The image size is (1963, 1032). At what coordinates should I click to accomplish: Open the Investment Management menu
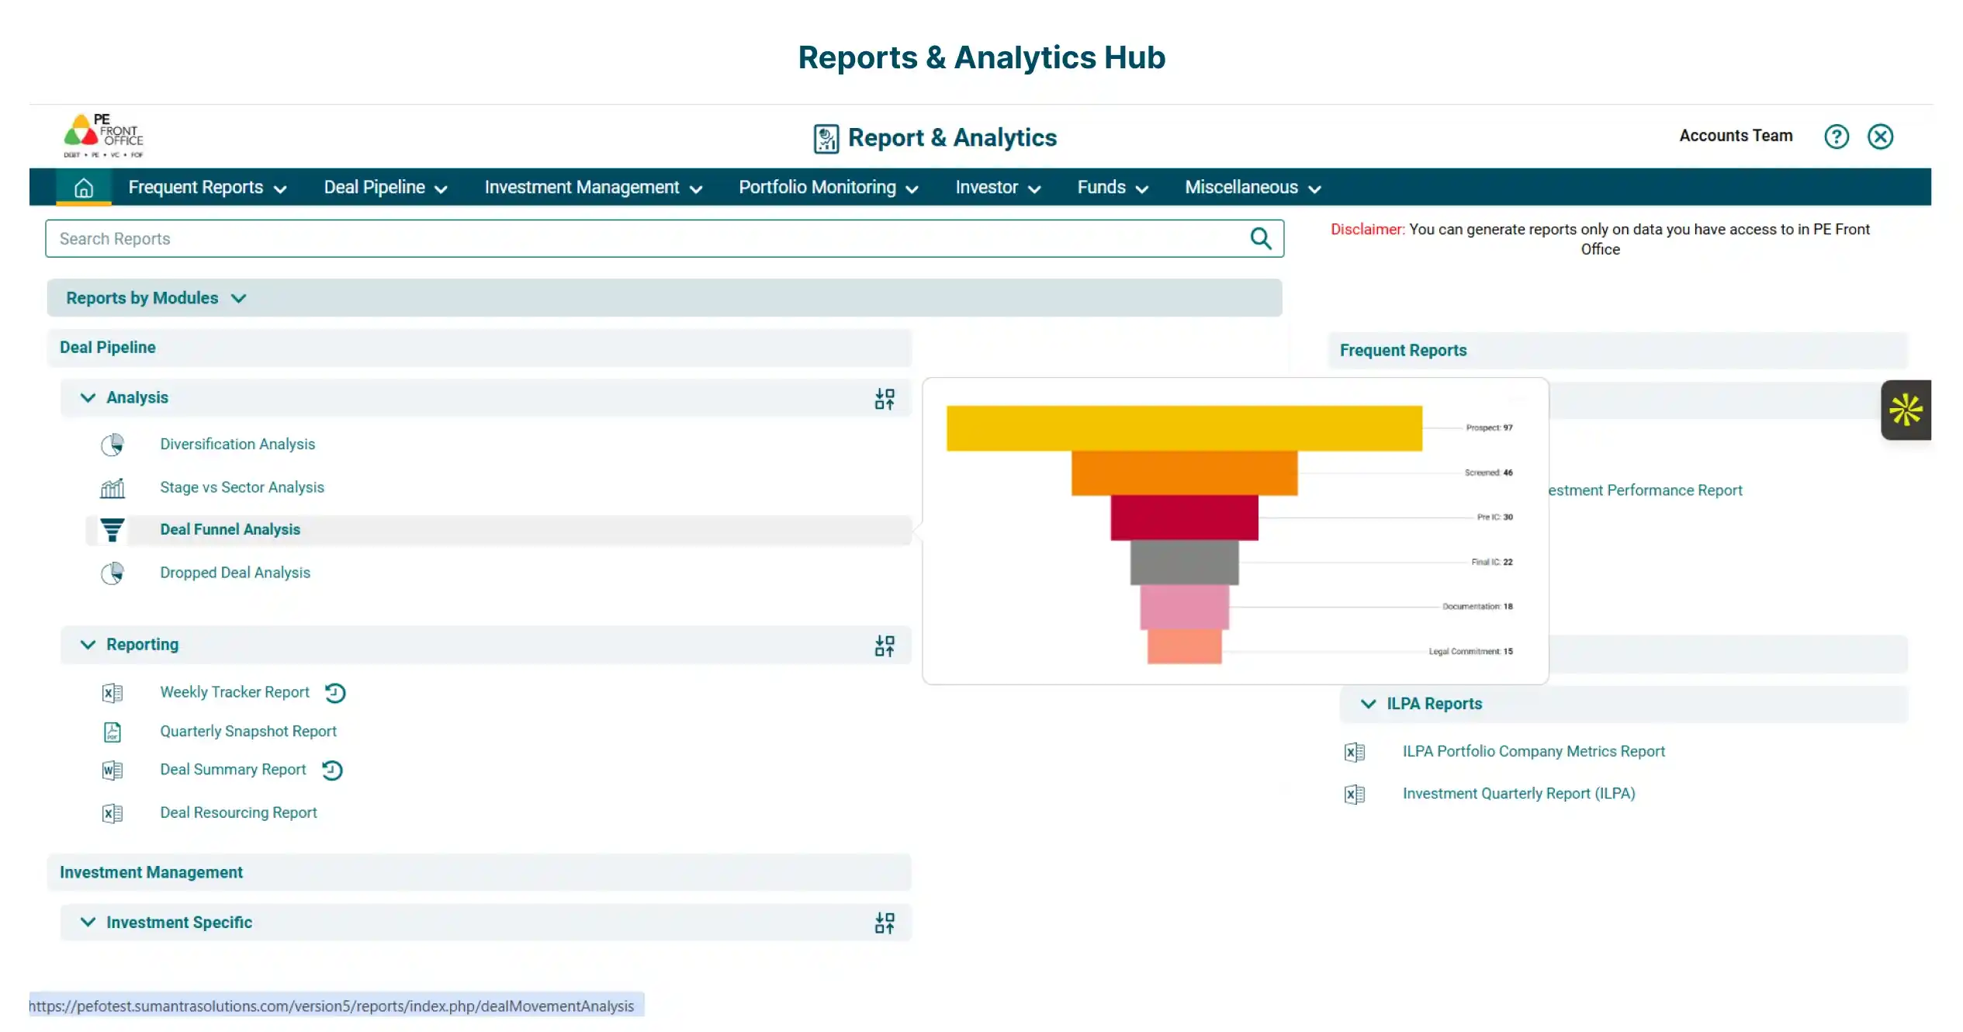coord(593,188)
